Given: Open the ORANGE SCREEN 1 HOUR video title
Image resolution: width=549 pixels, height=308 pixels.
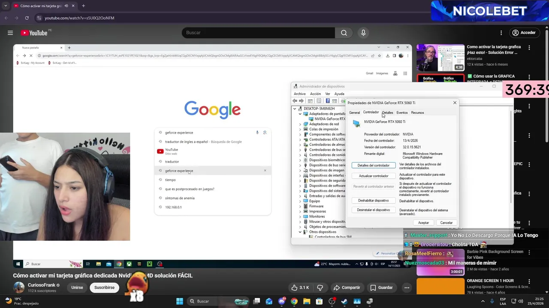Looking at the screenshot, I should [x=490, y=281].
